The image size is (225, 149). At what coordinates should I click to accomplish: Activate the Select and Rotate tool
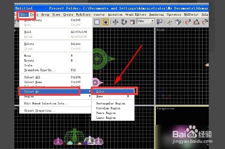[124, 22]
